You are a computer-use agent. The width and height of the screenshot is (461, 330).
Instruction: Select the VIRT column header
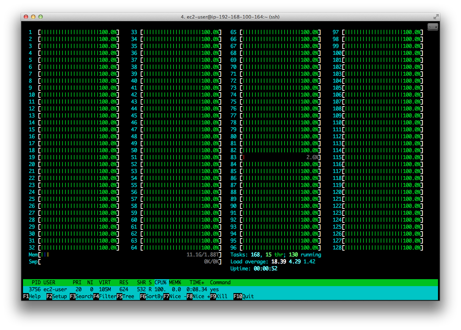point(105,282)
